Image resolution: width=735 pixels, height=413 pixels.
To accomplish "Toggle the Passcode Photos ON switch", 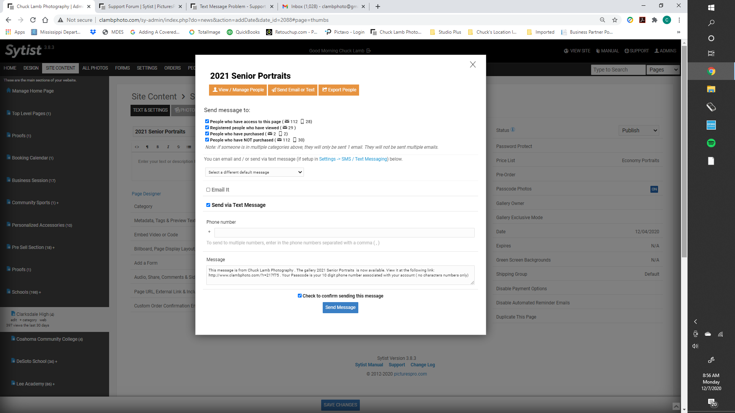I will click(x=654, y=189).
